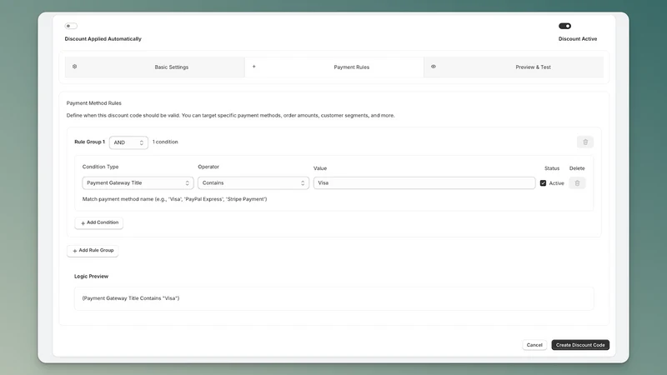Click Add Rule Group button
667x375 pixels.
(x=93, y=251)
